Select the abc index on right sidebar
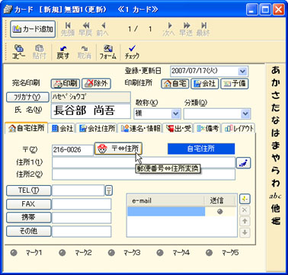 click(x=276, y=196)
